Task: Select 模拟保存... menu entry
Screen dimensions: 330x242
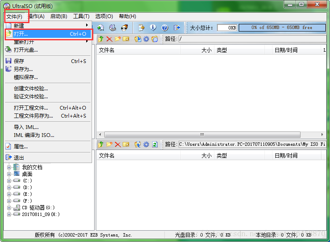Action: point(48,77)
